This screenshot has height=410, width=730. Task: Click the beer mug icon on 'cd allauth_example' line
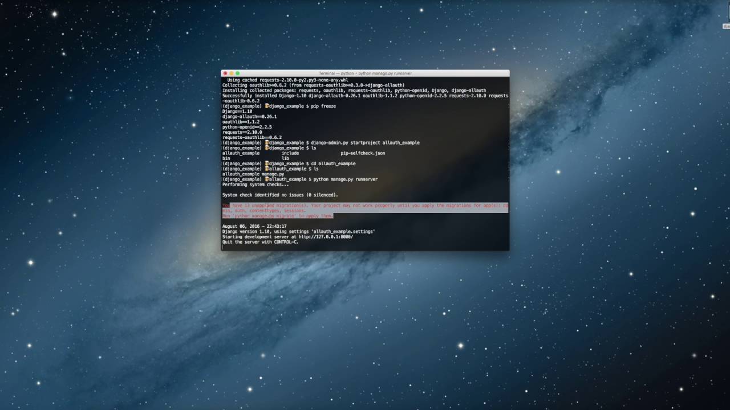[267, 163]
